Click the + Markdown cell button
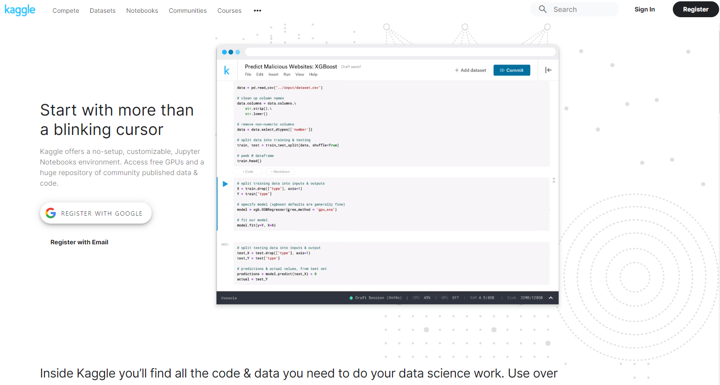 (280, 172)
